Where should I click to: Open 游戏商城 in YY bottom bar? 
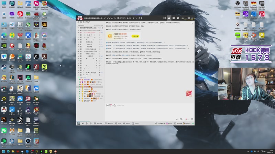(x=178, y=124)
